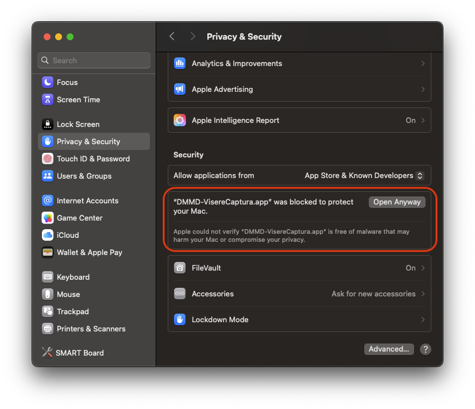Expand Apple Intelligence Report chevron
The image size is (475, 409).
(423, 120)
